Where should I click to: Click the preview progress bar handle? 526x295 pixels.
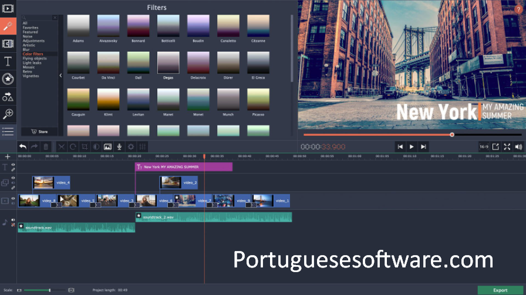coord(452,134)
